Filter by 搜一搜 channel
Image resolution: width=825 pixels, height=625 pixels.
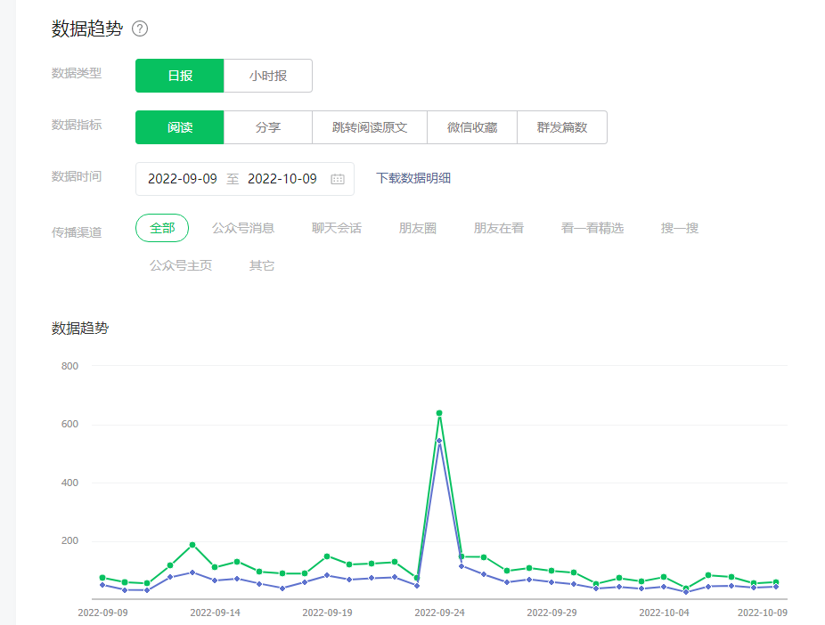pos(679,228)
